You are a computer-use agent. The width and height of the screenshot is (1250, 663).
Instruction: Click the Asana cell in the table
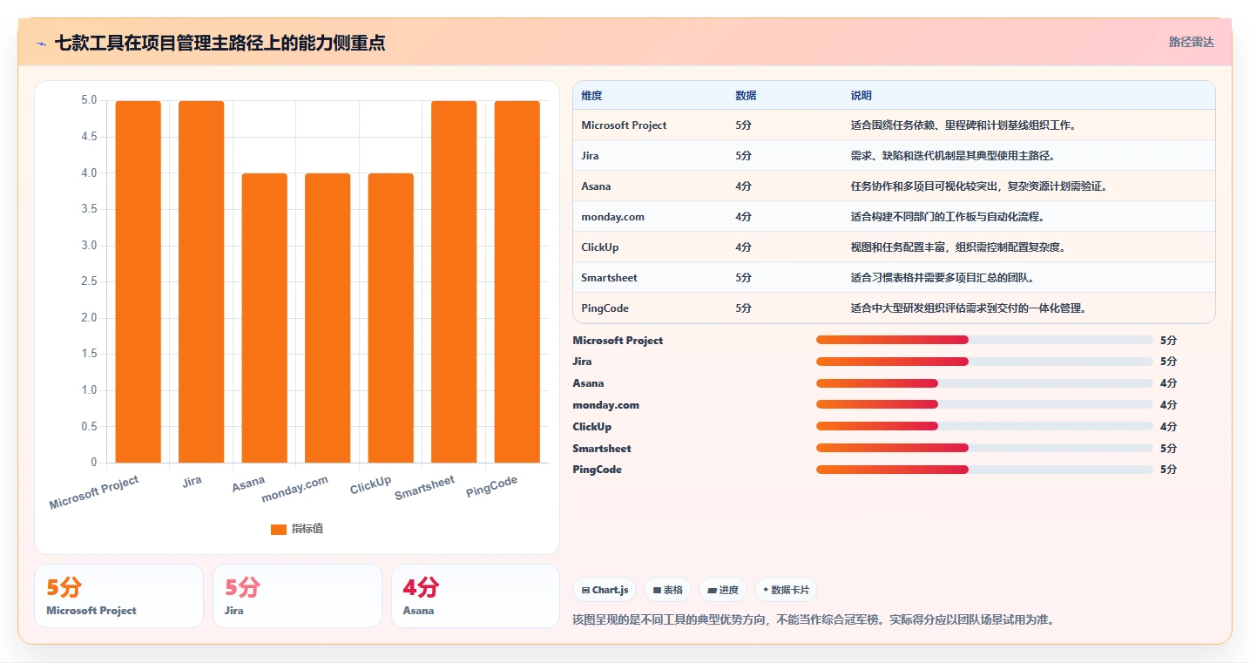point(596,186)
